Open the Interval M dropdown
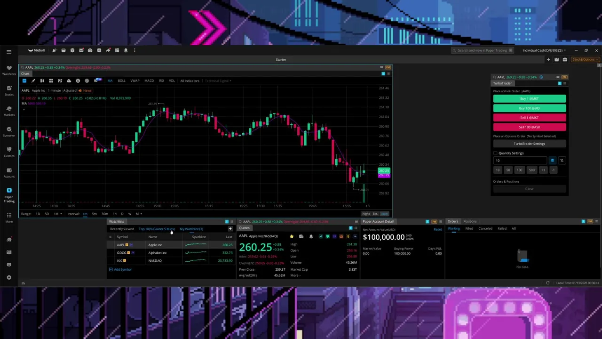Image resolution: width=602 pixels, height=339 pixels. point(138,214)
